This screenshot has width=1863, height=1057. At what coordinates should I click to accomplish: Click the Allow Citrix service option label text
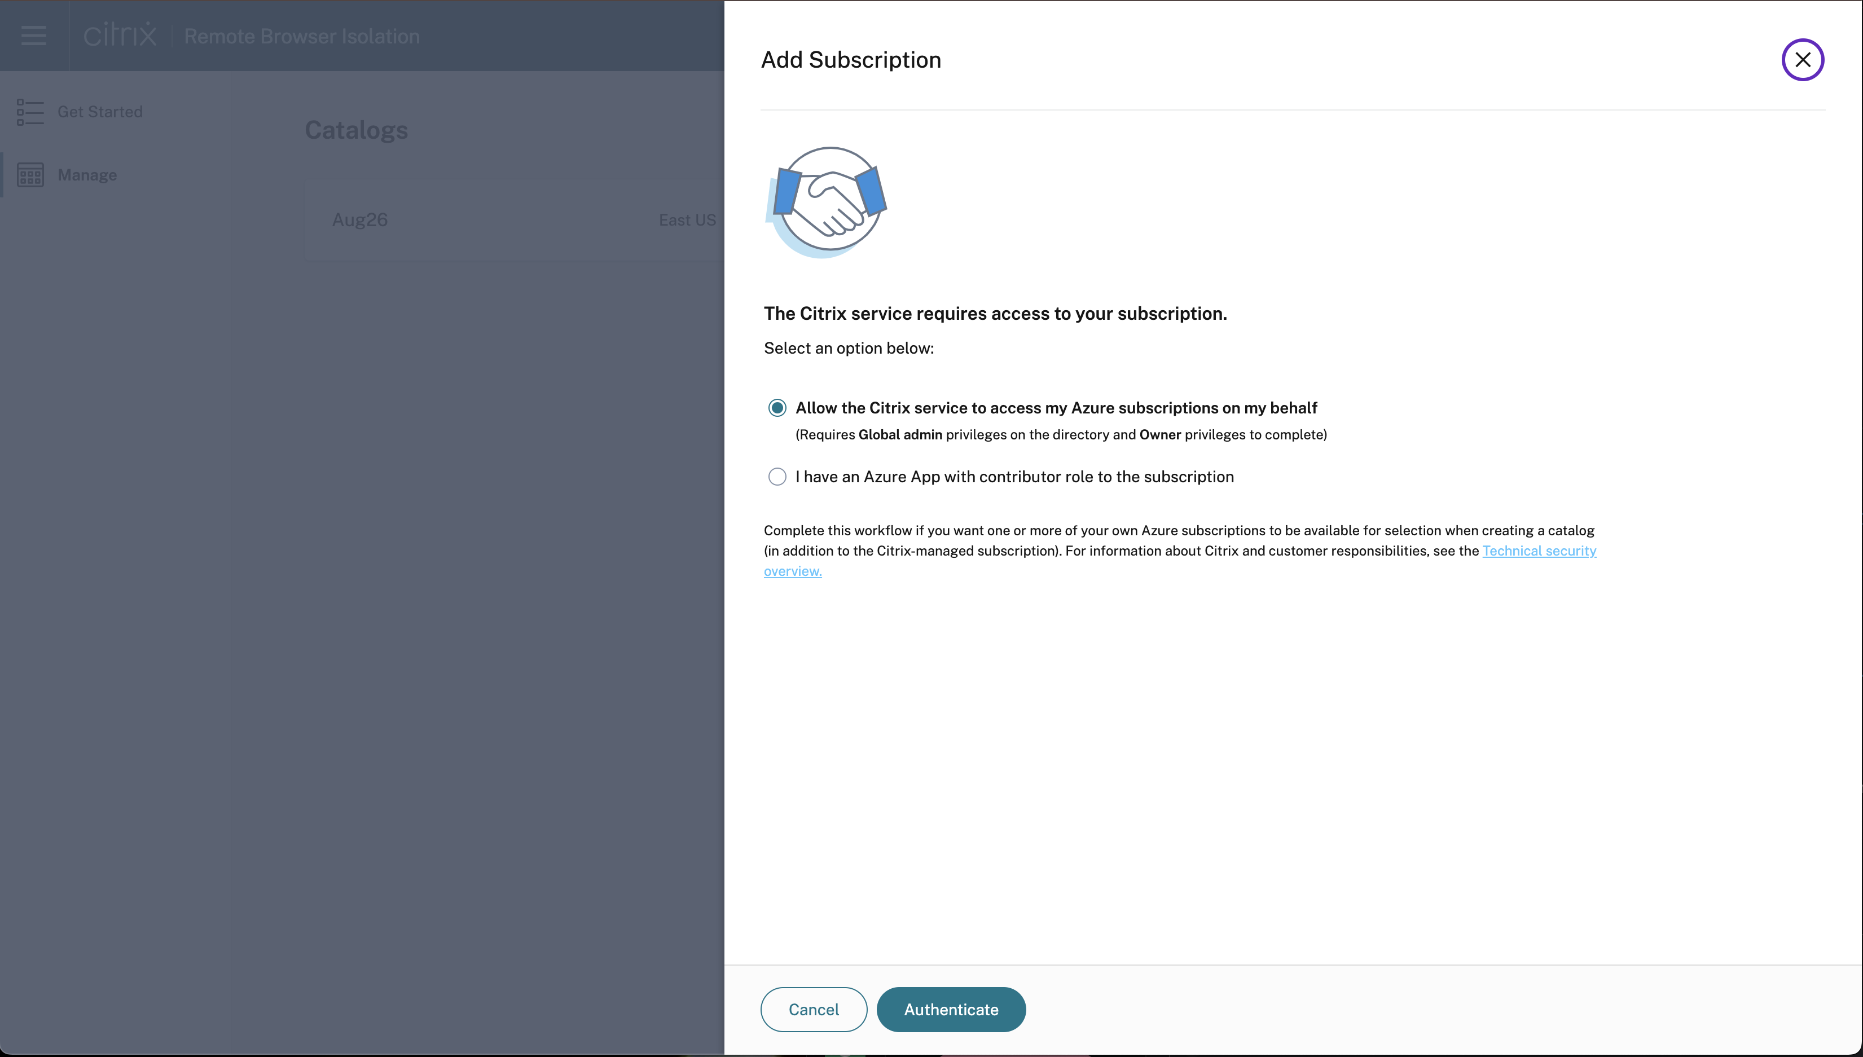pyautogui.click(x=1056, y=408)
